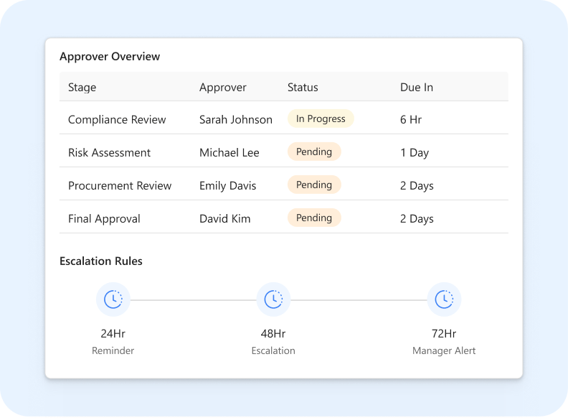This screenshot has height=418, width=568.
Task: Click the 2 Days value for Final Approval
Action: tap(417, 219)
